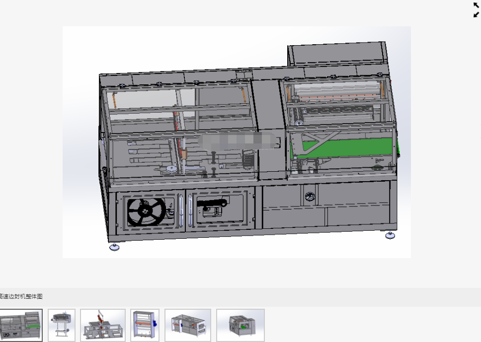
Task: Select the sixth thumbnail of enclosed machine
Action: tap(240, 325)
